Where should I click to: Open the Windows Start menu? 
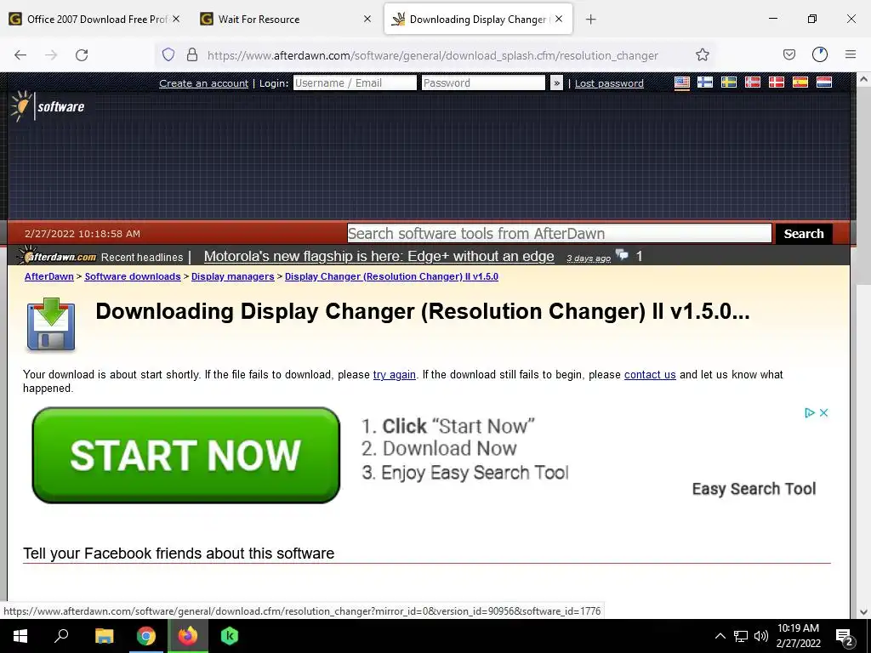pos(20,636)
